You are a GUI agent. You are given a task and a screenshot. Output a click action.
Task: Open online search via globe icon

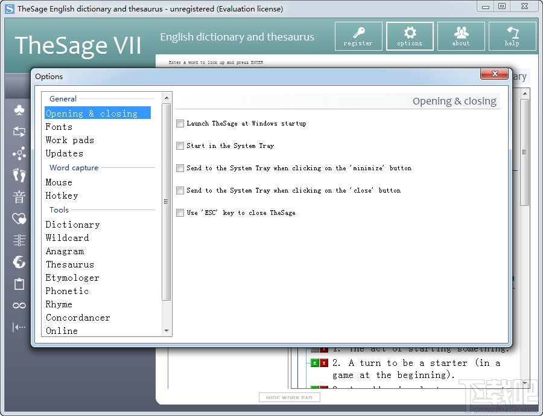(x=19, y=262)
